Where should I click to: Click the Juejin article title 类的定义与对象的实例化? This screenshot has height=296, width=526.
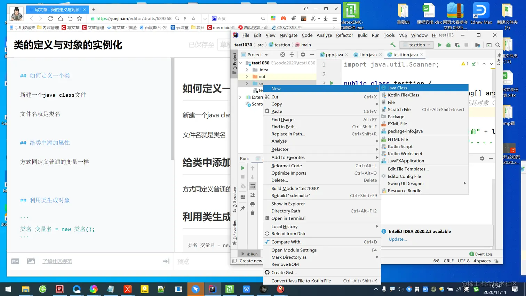point(68,45)
